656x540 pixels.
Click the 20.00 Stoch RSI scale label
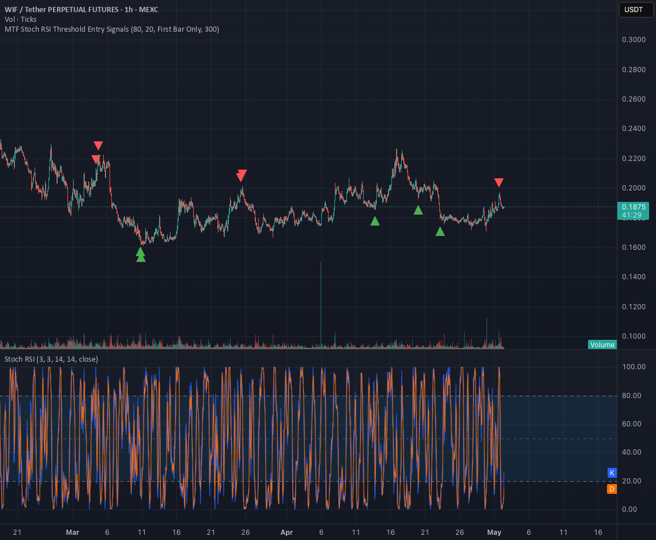pyautogui.click(x=631, y=481)
